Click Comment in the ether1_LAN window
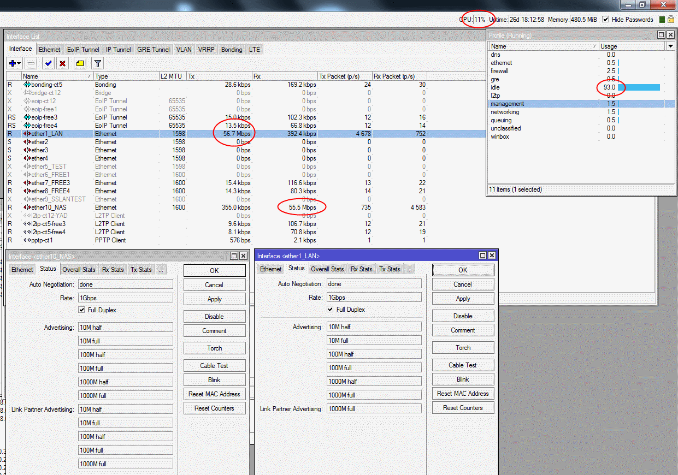 (x=463, y=330)
